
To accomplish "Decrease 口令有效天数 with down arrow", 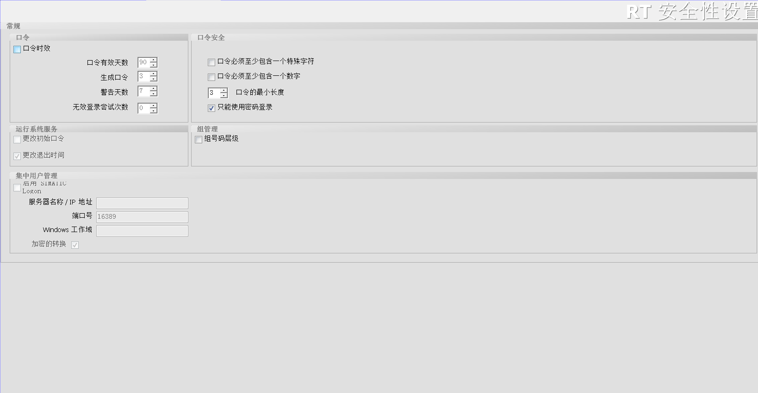I will coord(154,65).
